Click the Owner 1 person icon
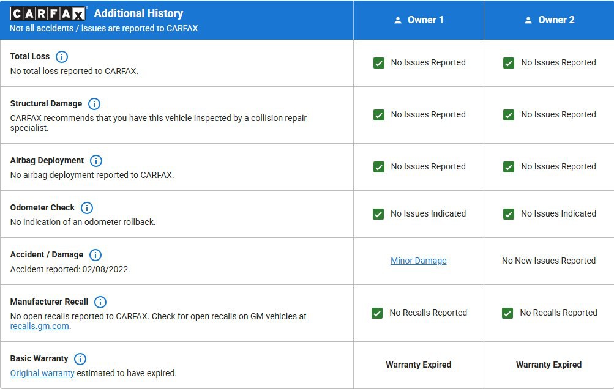 pyautogui.click(x=398, y=20)
